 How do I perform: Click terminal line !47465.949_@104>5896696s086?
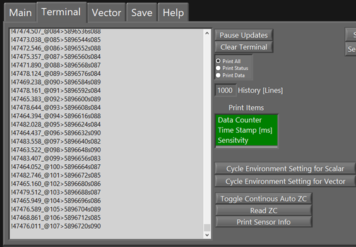click(56, 201)
